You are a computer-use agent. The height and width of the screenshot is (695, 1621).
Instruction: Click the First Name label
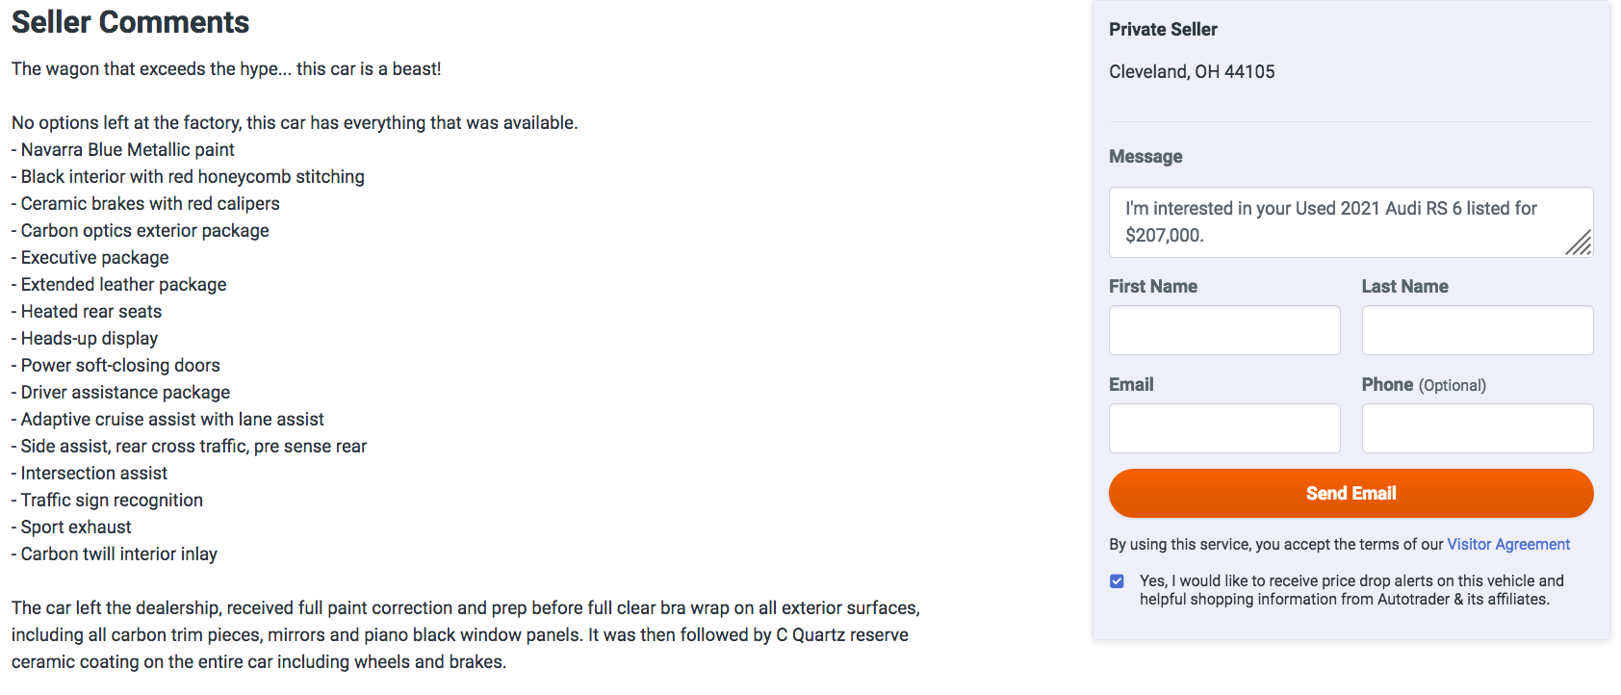pos(1152,286)
